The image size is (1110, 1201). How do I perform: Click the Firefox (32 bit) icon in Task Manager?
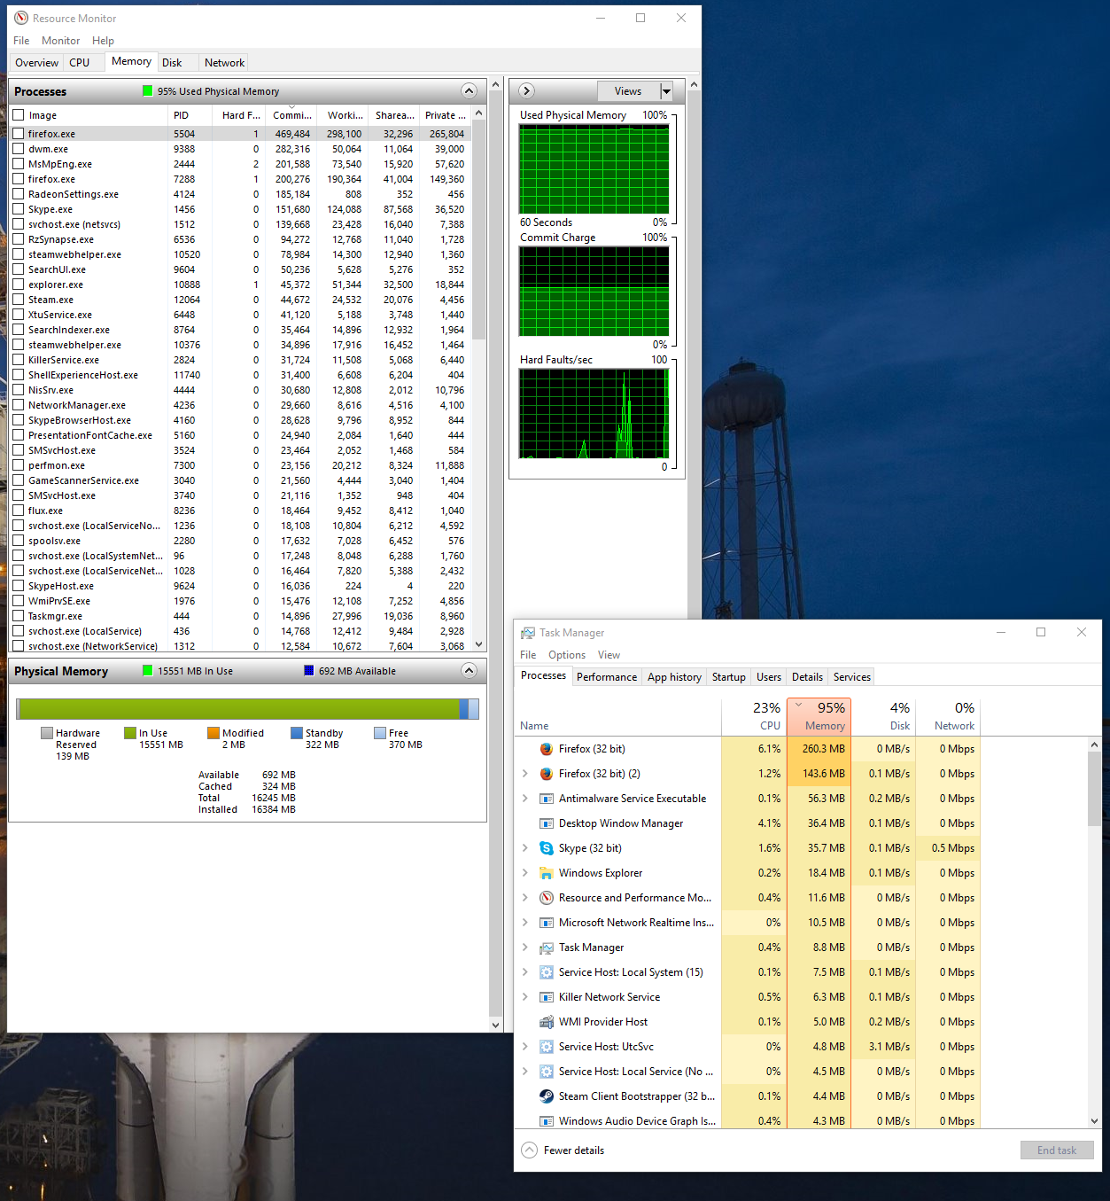click(547, 749)
